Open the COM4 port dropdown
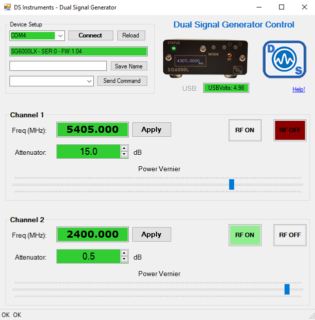 pos(60,36)
